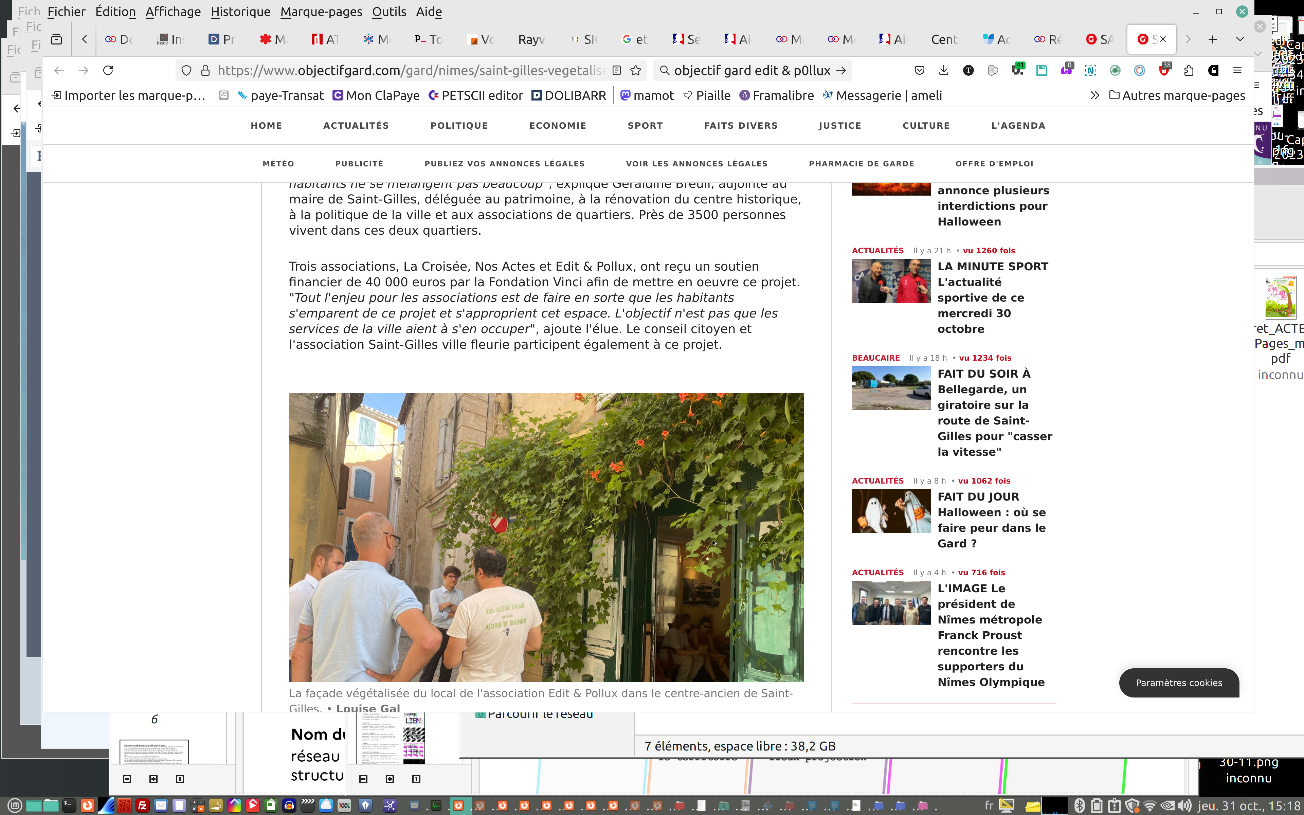Image resolution: width=1304 pixels, height=815 pixels.
Task: Open Firefox hamburger application menu
Action: 1237,71
